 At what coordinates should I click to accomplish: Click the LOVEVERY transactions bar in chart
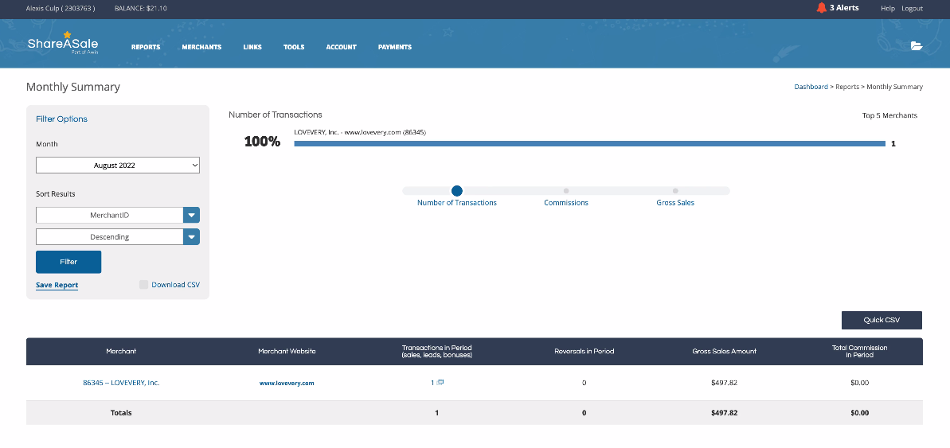(589, 143)
